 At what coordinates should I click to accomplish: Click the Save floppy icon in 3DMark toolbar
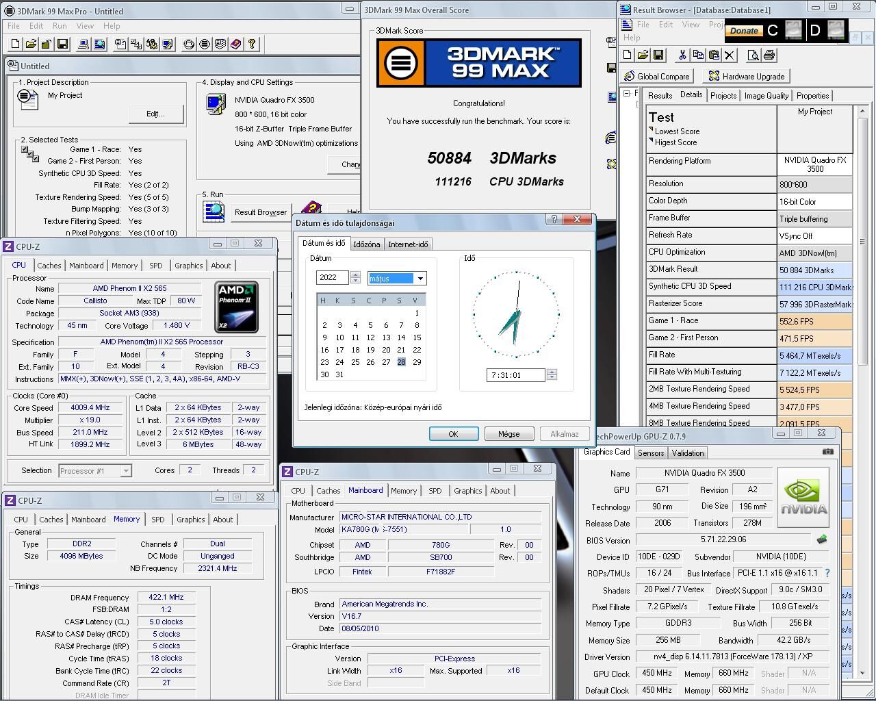[x=62, y=44]
